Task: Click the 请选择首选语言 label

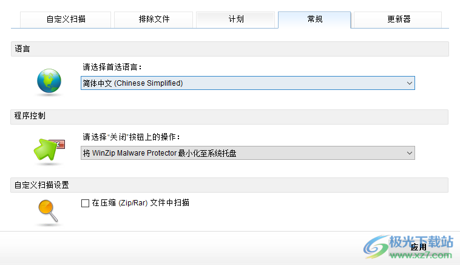Action: (x=112, y=67)
